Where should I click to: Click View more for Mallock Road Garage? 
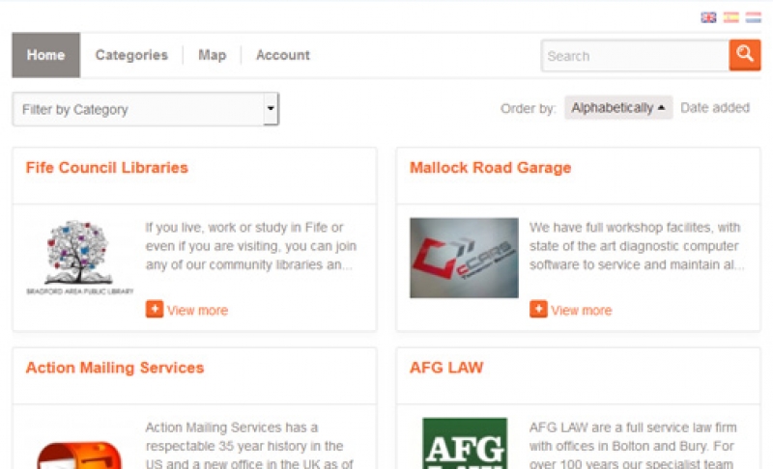[582, 311]
